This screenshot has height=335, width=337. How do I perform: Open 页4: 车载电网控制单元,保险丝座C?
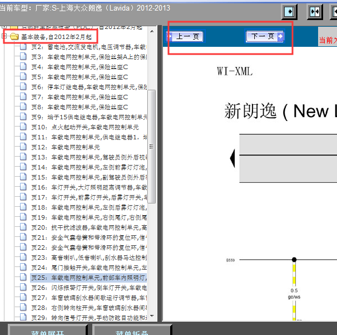[x=80, y=67]
